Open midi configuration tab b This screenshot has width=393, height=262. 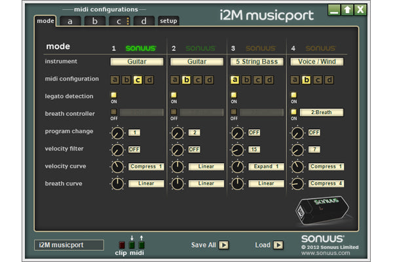point(94,21)
